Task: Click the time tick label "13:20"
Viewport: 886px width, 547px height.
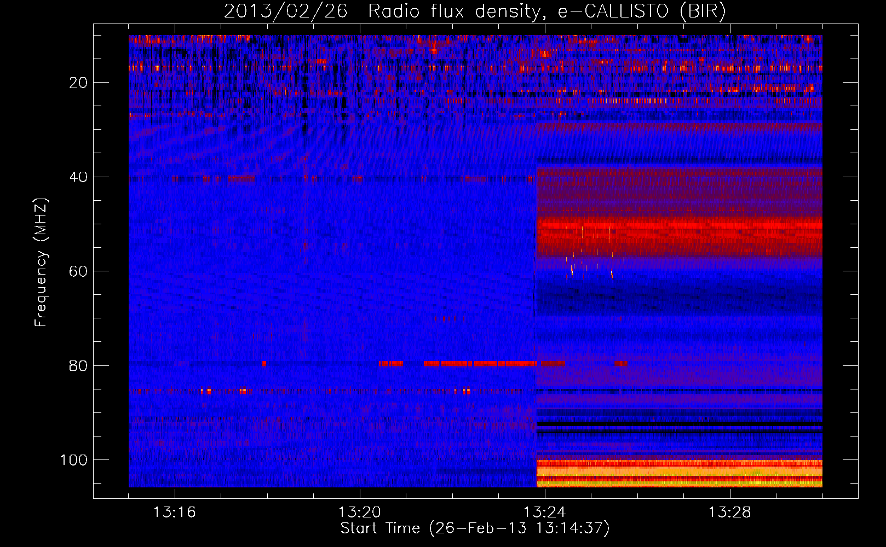Action: click(359, 513)
